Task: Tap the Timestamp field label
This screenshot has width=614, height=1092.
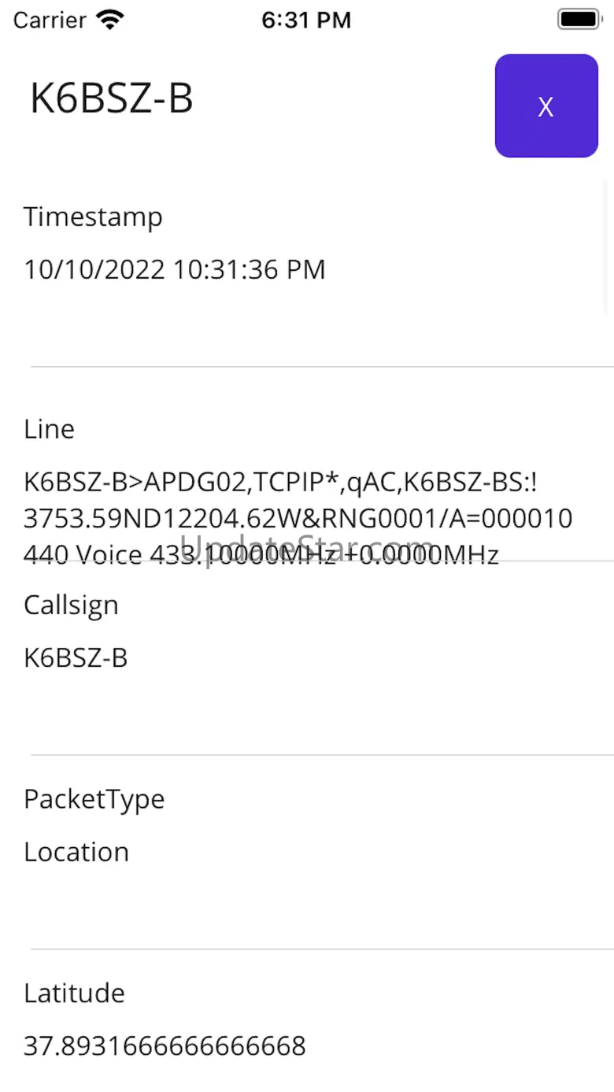Action: tap(93, 217)
